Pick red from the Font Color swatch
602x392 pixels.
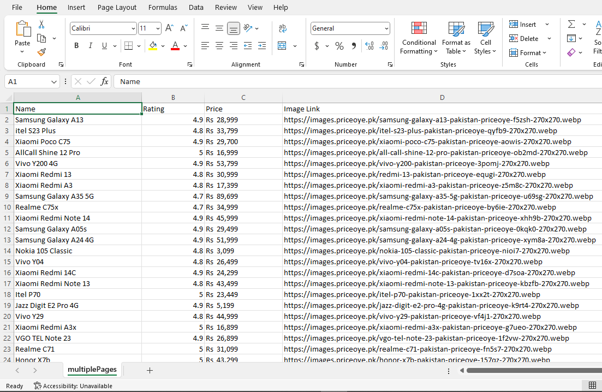[176, 49]
